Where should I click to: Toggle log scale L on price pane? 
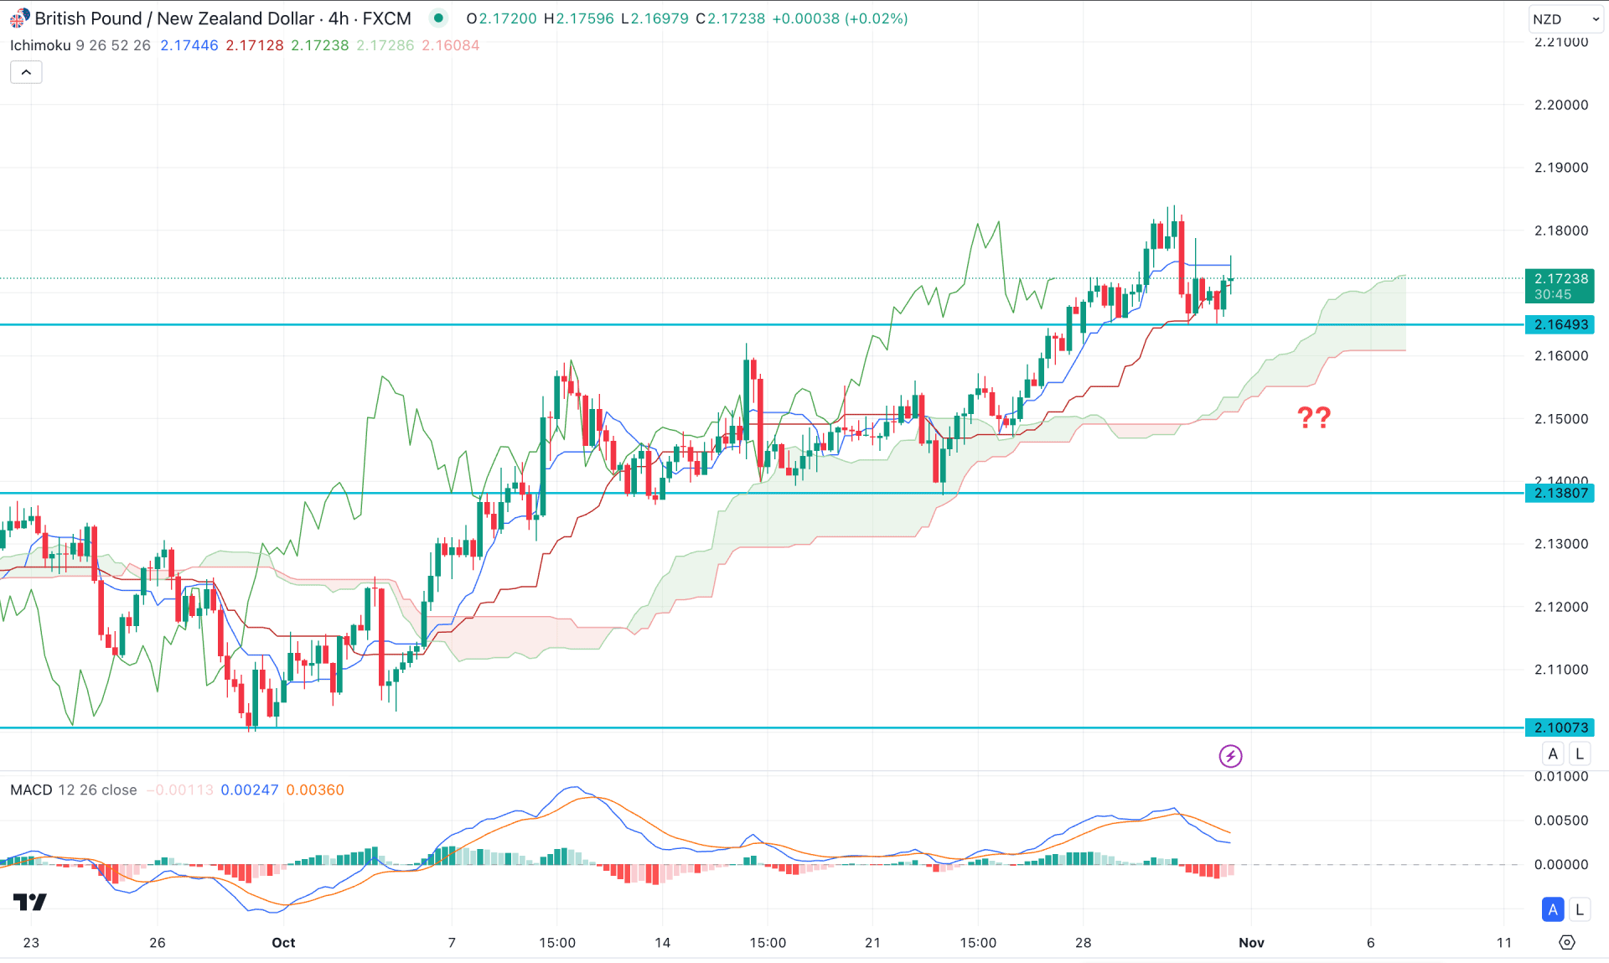[1580, 753]
